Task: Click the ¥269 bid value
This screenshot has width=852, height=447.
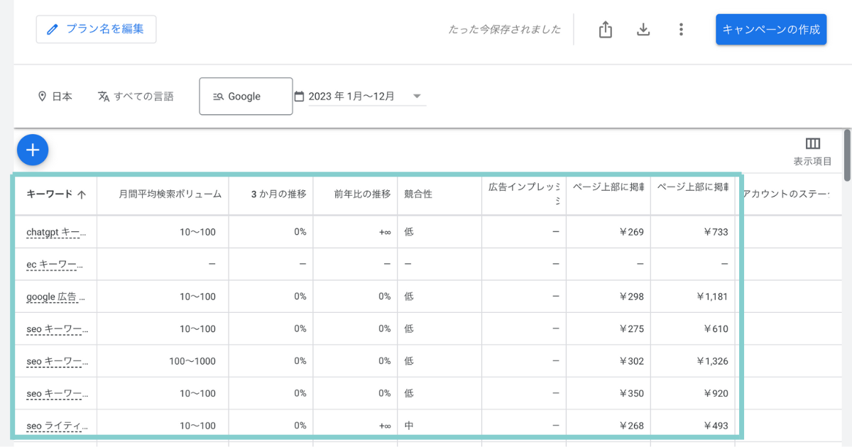Action: tap(630, 232)
